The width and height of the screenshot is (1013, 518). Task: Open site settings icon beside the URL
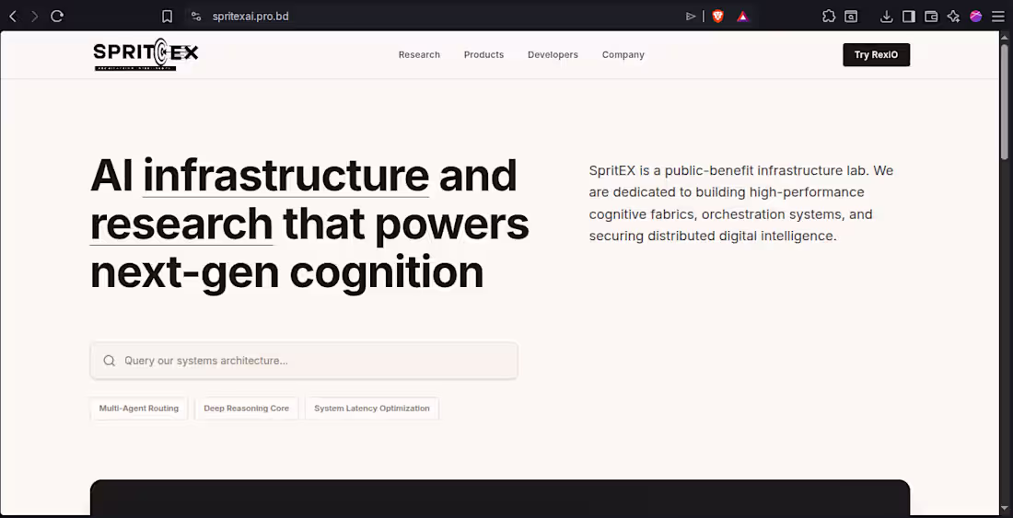(196, 17)
